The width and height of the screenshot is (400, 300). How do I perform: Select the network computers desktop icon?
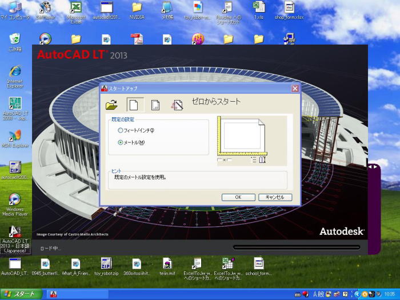point(290,39)
